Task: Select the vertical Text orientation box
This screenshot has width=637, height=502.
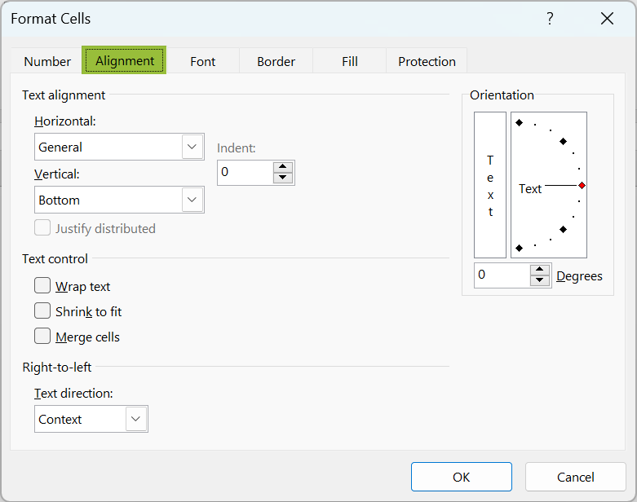Action: [x=490, y=185]
